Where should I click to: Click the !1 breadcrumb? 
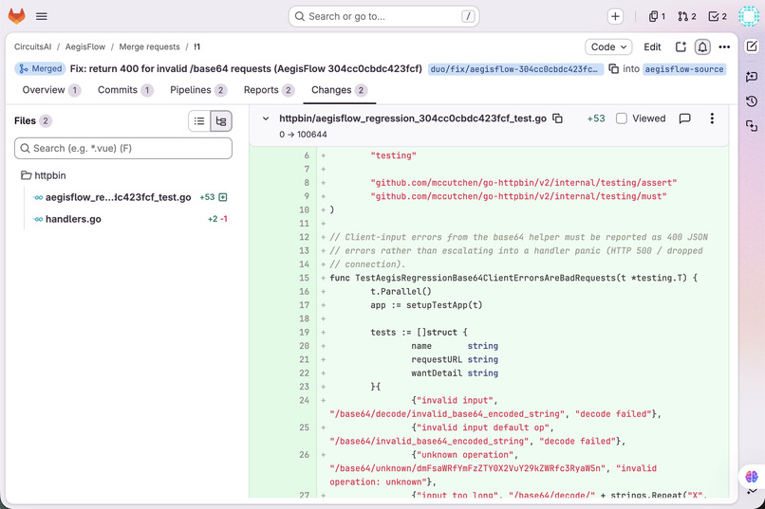click(x=197, y=46)
